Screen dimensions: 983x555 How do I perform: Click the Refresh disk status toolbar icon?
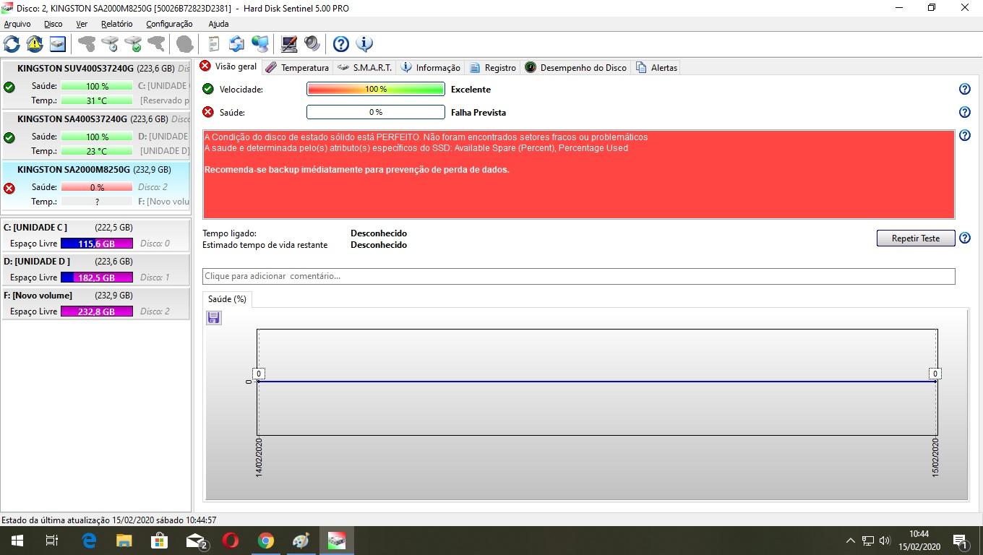pyautogui.click(x=12, y=44)
